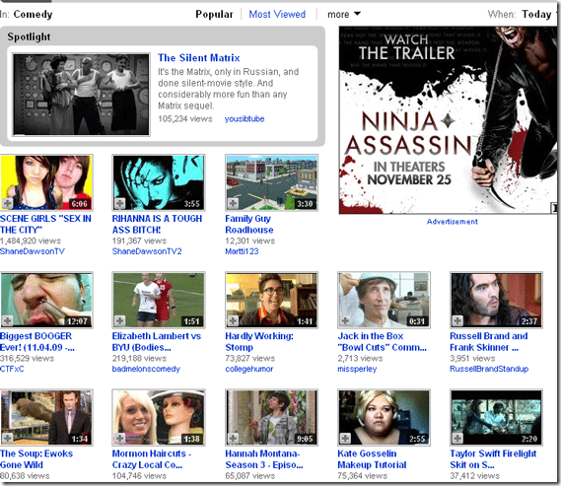Open Taylor Swift Firelight Skit title link
The image size is (561, 486).
[x=493, y=458]
